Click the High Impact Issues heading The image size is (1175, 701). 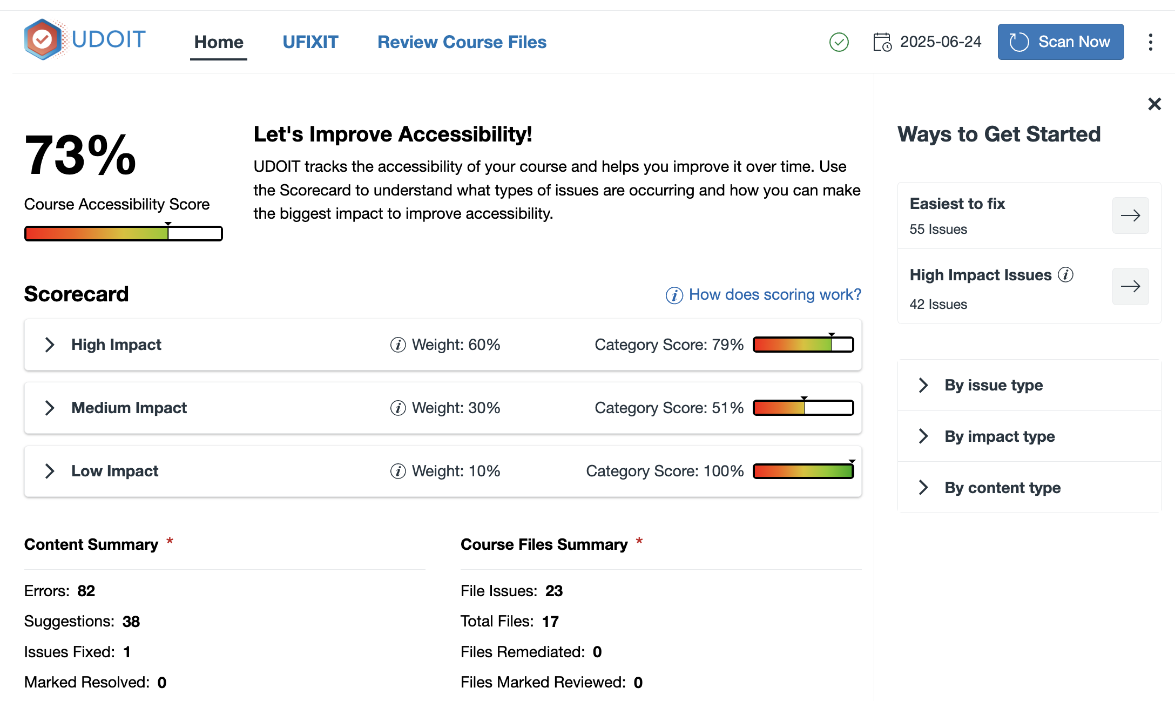pos(981,275)
